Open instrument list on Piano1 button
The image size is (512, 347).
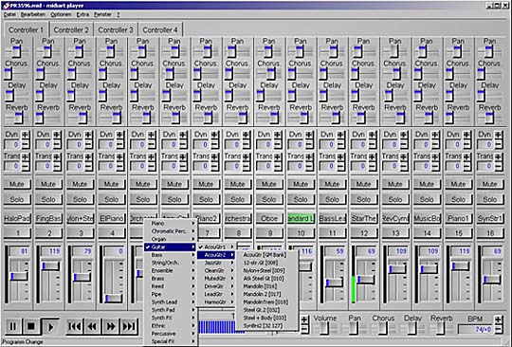pos(459,218)
